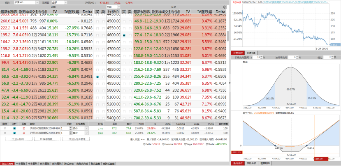Viewport: 341px width, 166px height.
Task: Collapse the right analysis panel with the arrow
Action: pyautogui.click(x=230, y=83)
